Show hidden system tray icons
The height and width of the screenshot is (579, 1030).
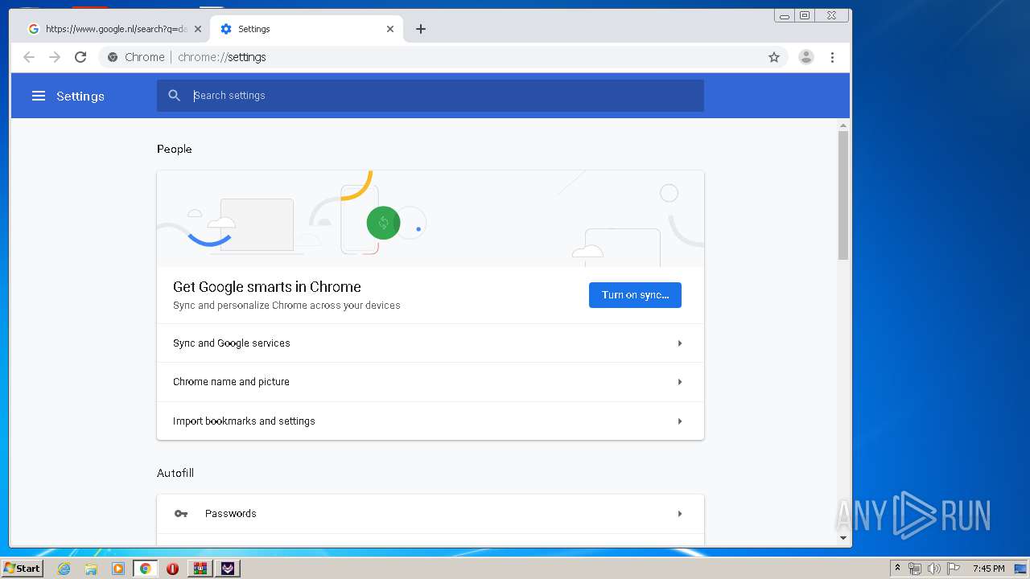[897, 569]
